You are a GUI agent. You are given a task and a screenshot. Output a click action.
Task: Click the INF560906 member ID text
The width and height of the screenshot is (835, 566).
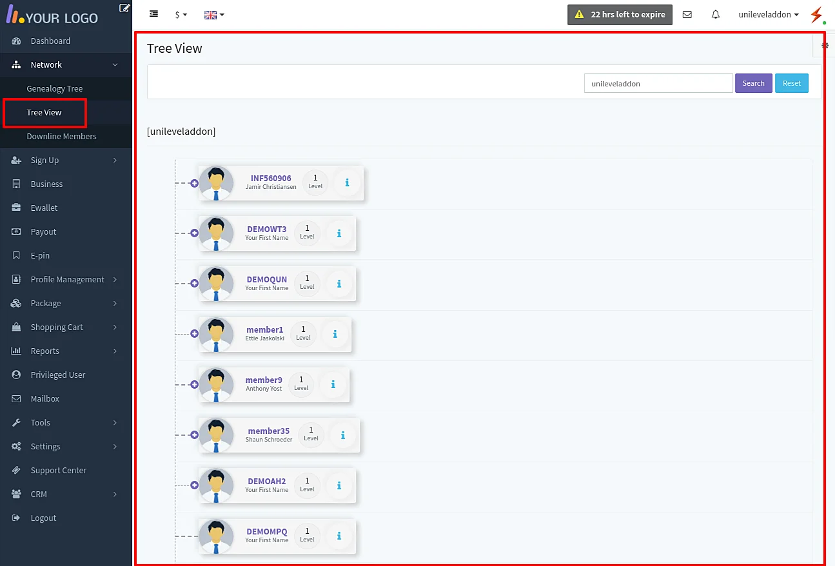point(271,178)
